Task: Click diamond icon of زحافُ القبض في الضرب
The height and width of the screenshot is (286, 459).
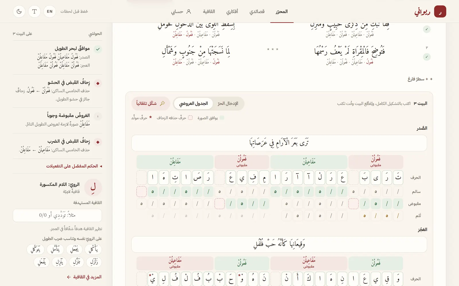Action: (98, 142)
